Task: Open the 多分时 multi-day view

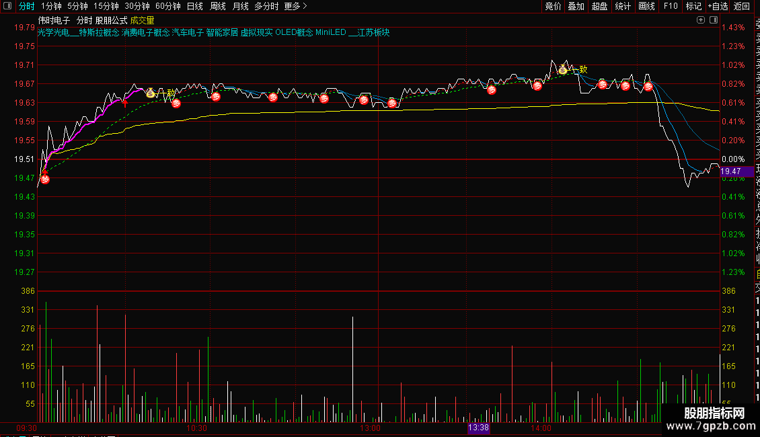Action: (266, 6)
